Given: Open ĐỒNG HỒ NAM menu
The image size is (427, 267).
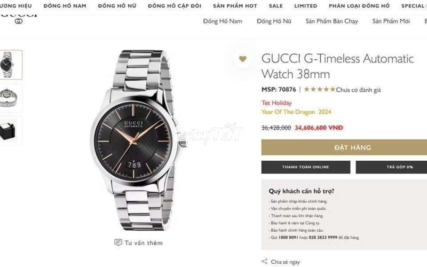Looking at the screenshot, I should (x=65, y=6).
